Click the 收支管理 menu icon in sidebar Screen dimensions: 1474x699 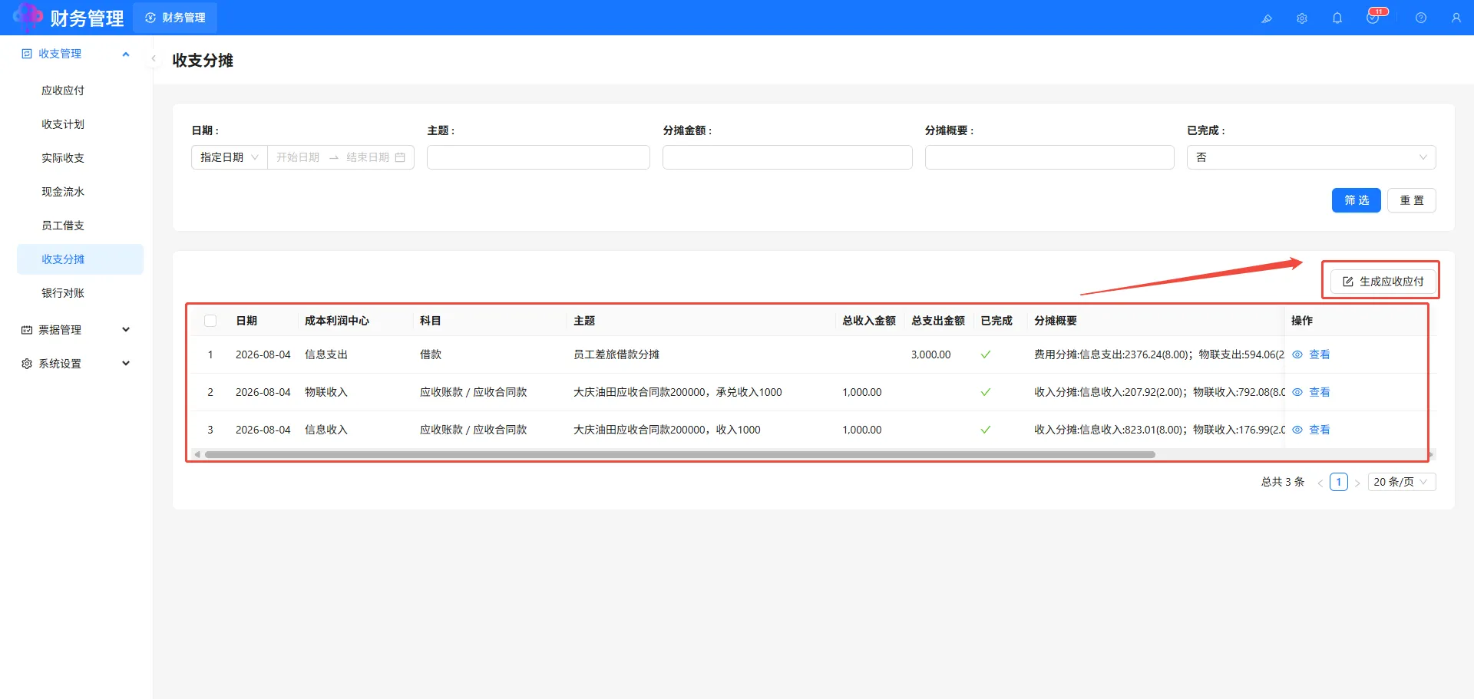[27, 54]
